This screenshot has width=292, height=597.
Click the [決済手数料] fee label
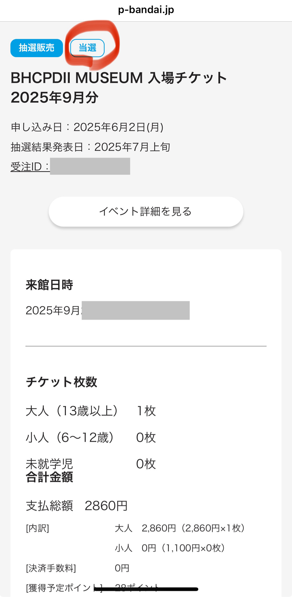pyautogui.click(x=51, y=568)
